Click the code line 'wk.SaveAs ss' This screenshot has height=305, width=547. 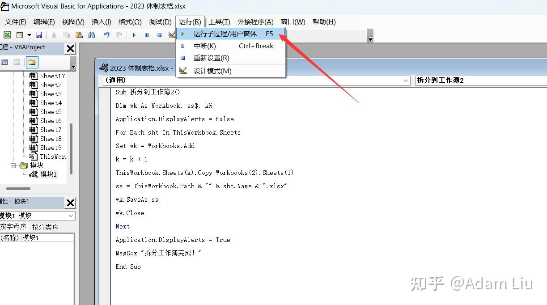[137, 199]
